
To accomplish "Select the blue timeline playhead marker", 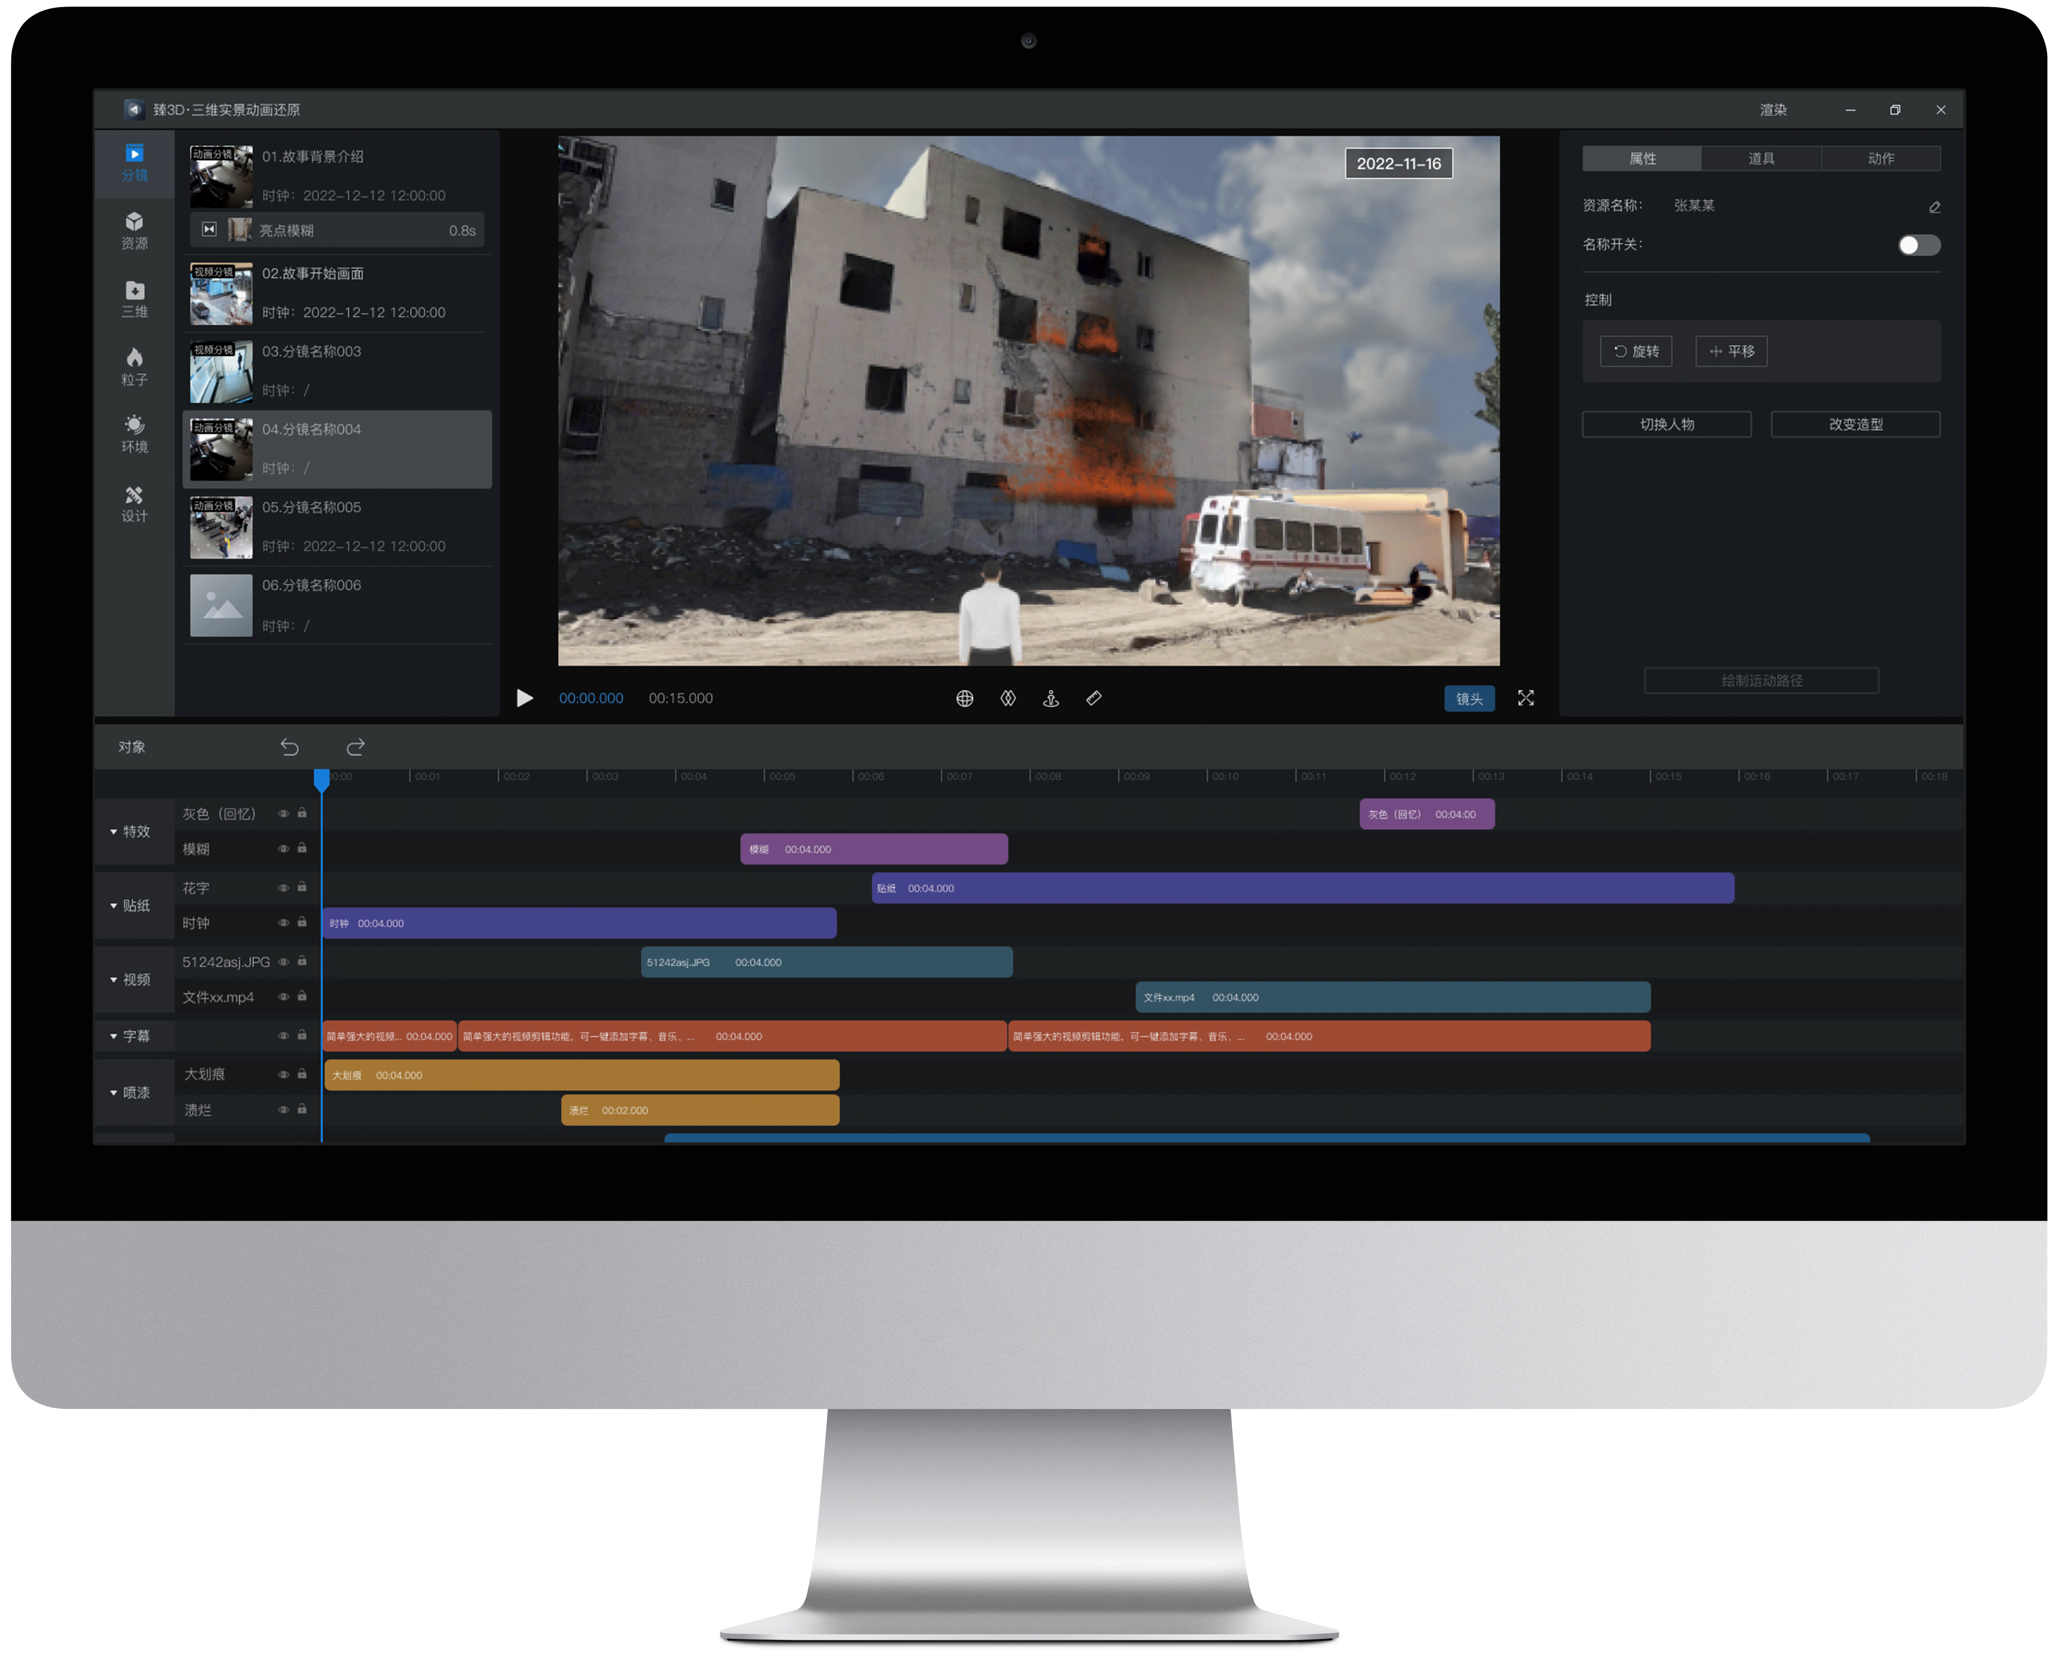I will (x=322, y=780).
